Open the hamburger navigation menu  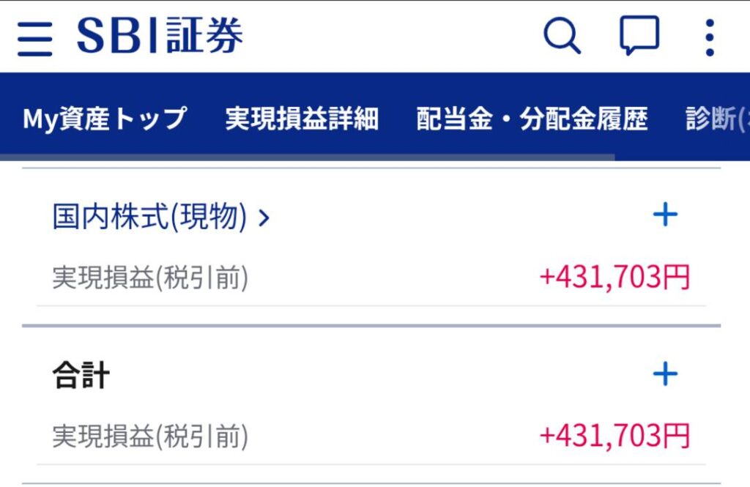(x=35, y=37)
